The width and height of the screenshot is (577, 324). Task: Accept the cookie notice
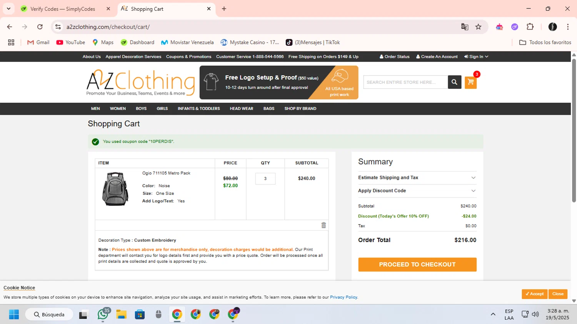(x=535, y=294)
